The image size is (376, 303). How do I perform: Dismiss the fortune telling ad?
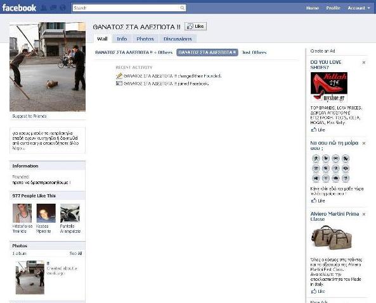click(364, 143)
